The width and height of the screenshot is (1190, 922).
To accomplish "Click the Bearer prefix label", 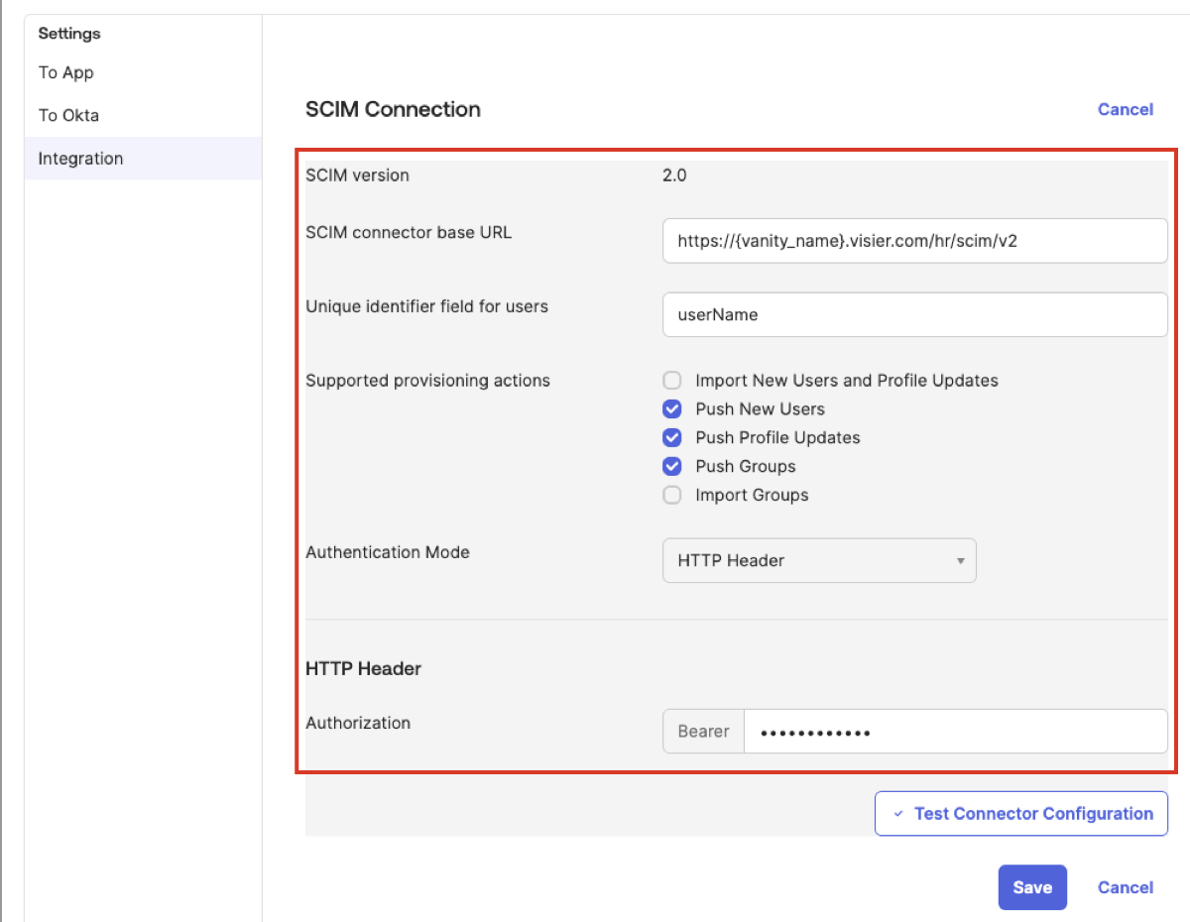I will [x=702, y=731].
